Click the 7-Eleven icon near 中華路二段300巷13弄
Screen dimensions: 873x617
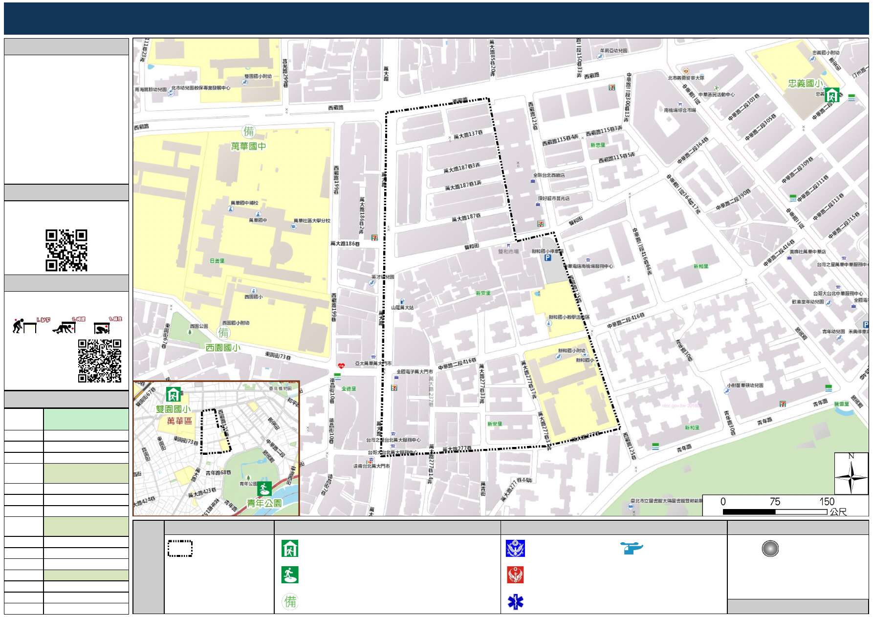(x=611, y=87)
